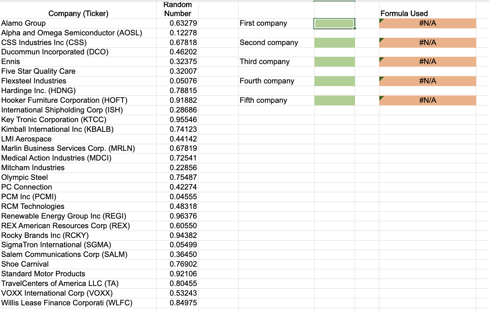The width and height of the screenshot is (489, 313).
Task: Click the Second company label
Action: pos(269,43)
